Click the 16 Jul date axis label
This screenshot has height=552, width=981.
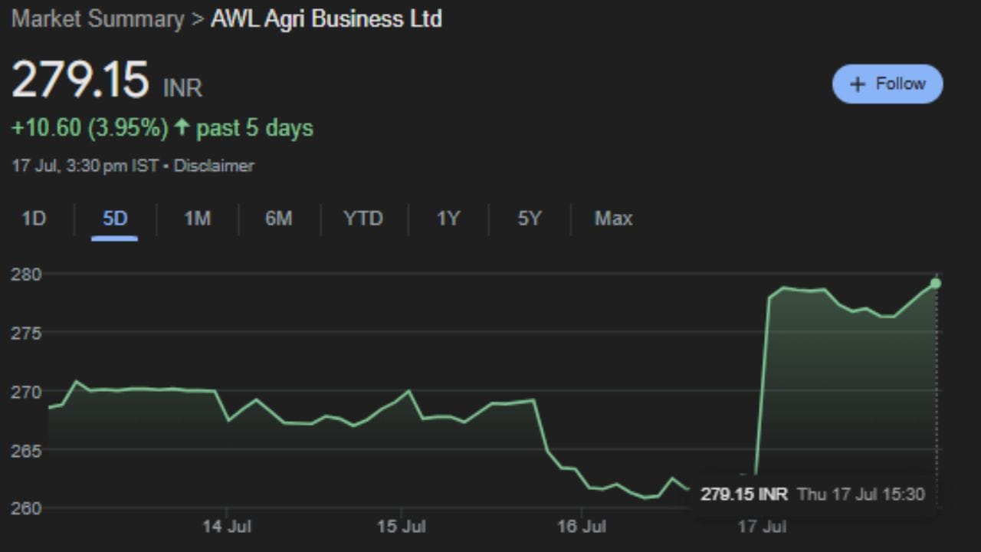(581, 527)
